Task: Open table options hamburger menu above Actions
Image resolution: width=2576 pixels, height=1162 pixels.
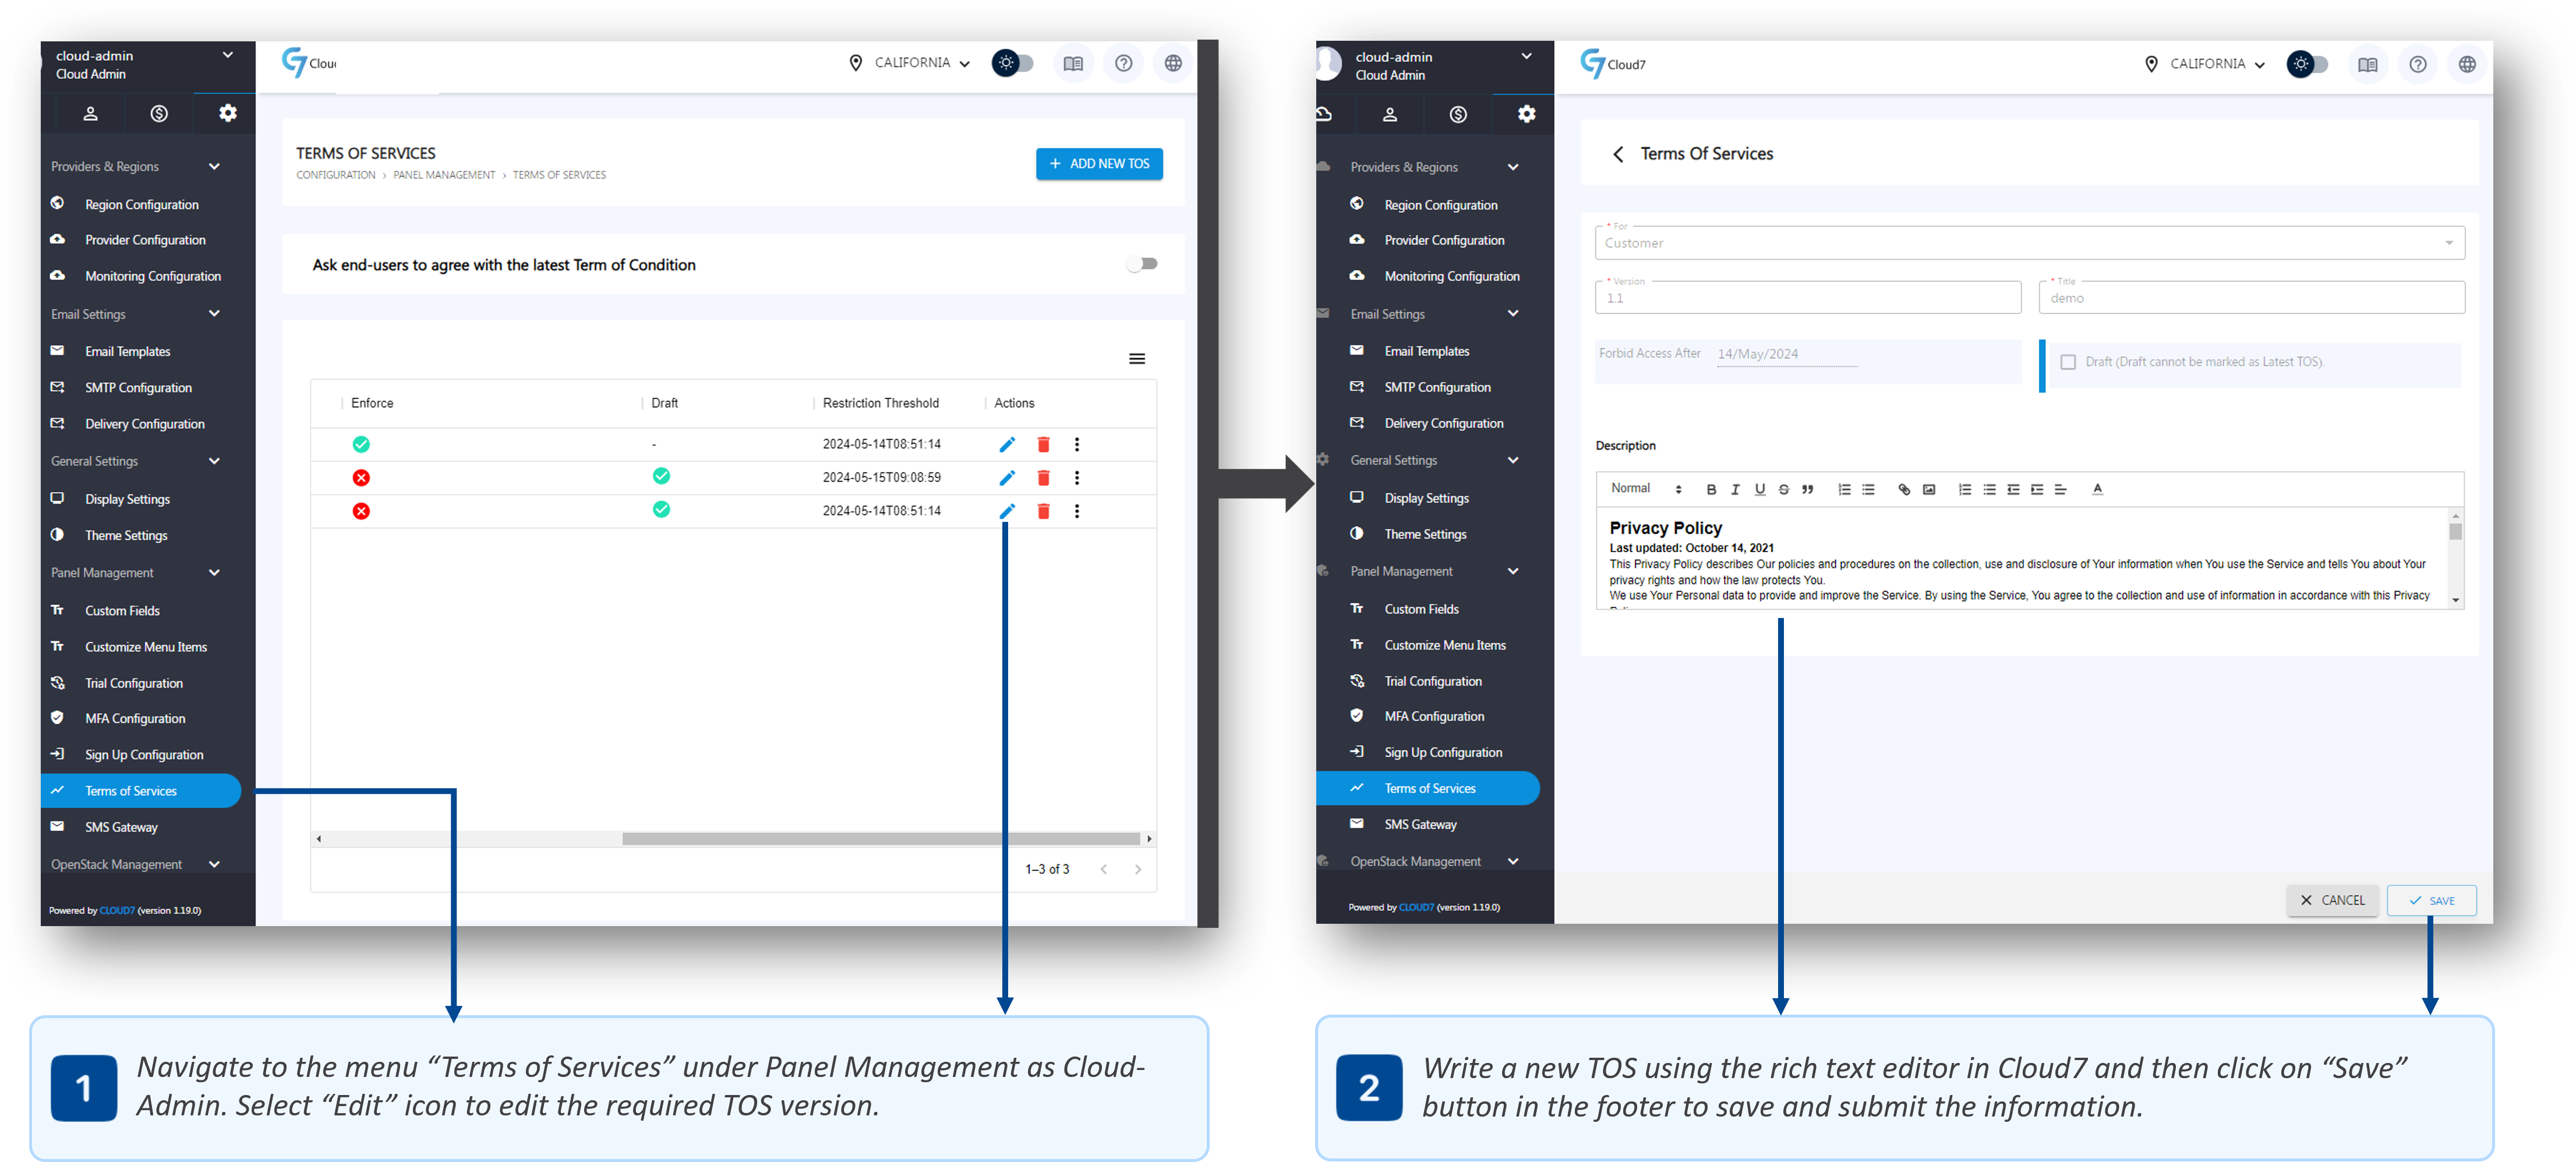Action: pos(1137,359)
